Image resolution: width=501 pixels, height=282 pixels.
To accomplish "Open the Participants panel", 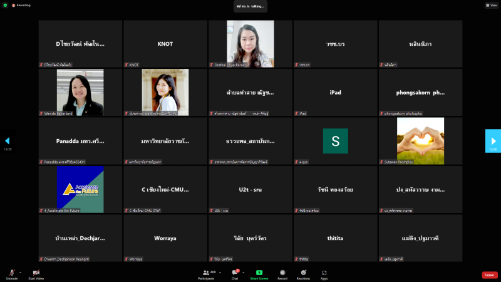I will point(205,274).
